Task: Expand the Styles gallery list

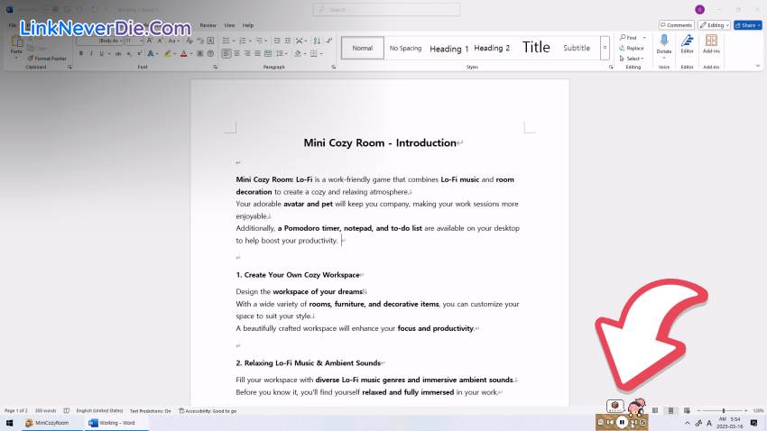Action: (x=605, y=55)
